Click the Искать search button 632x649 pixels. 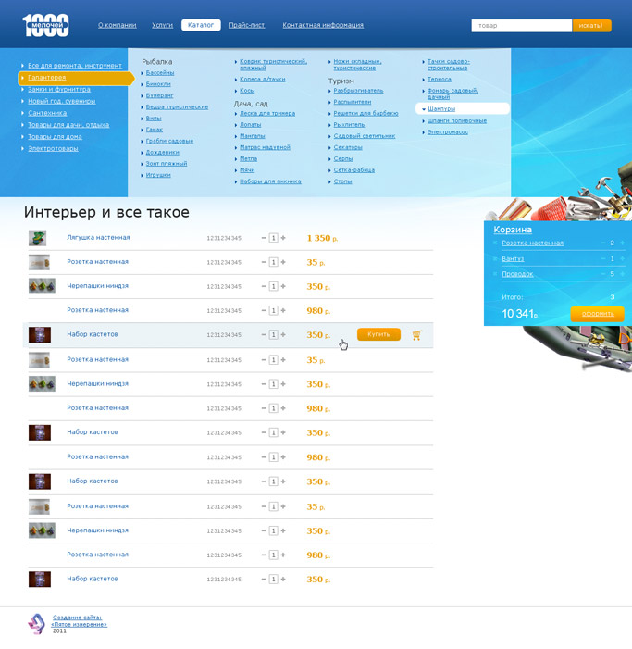591,26
